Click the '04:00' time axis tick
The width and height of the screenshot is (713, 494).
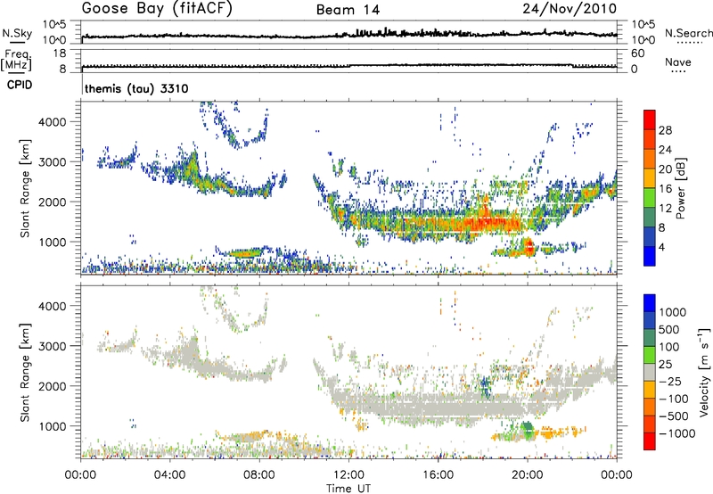169,475
